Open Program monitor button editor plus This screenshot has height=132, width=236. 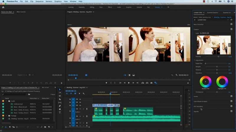coord(188,83)
